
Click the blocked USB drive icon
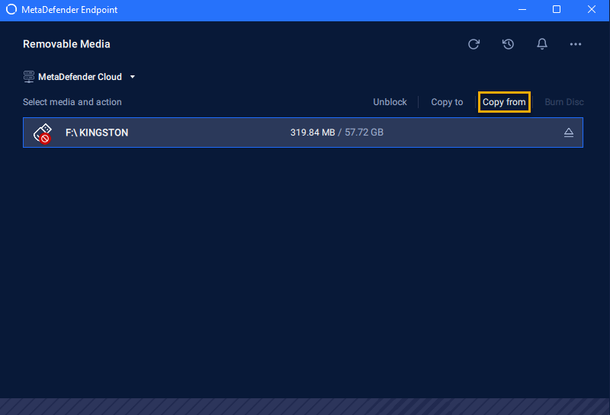(x=43, y=133)
